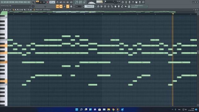Click the save project icon
This screenshot has height=112, width=199.
tap(136, 2)
